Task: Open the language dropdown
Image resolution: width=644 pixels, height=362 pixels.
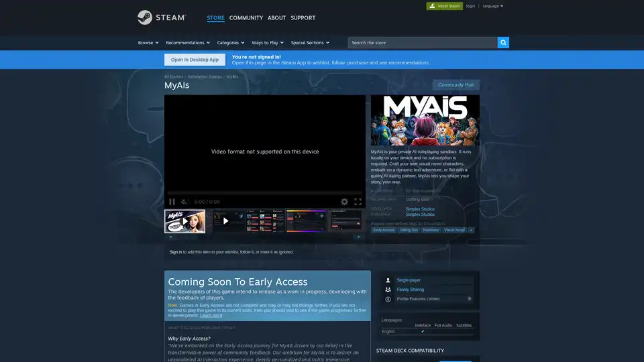Action: (x=492, y=6)
